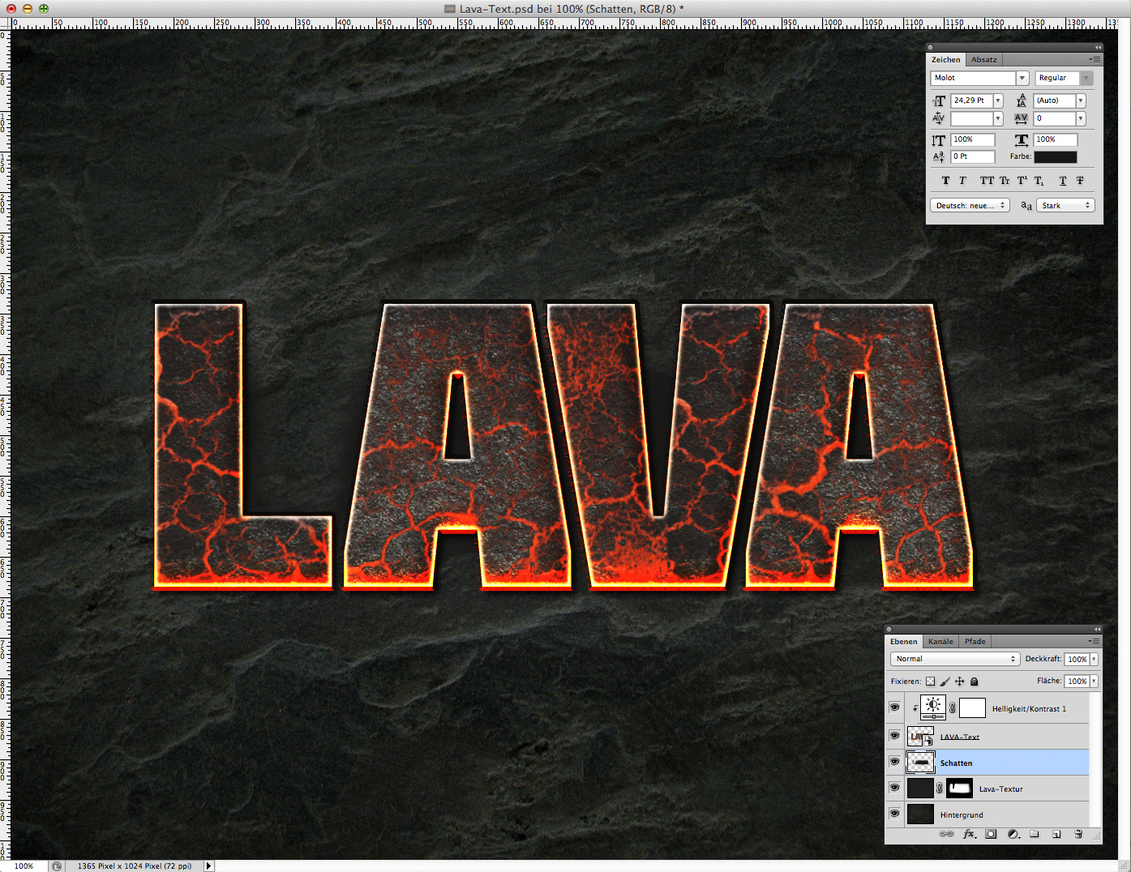Hide the Helligkeit/Kontrast 1 adjustment layer
The width and height of the screenshot is (1131, 872).
[894, 707]
